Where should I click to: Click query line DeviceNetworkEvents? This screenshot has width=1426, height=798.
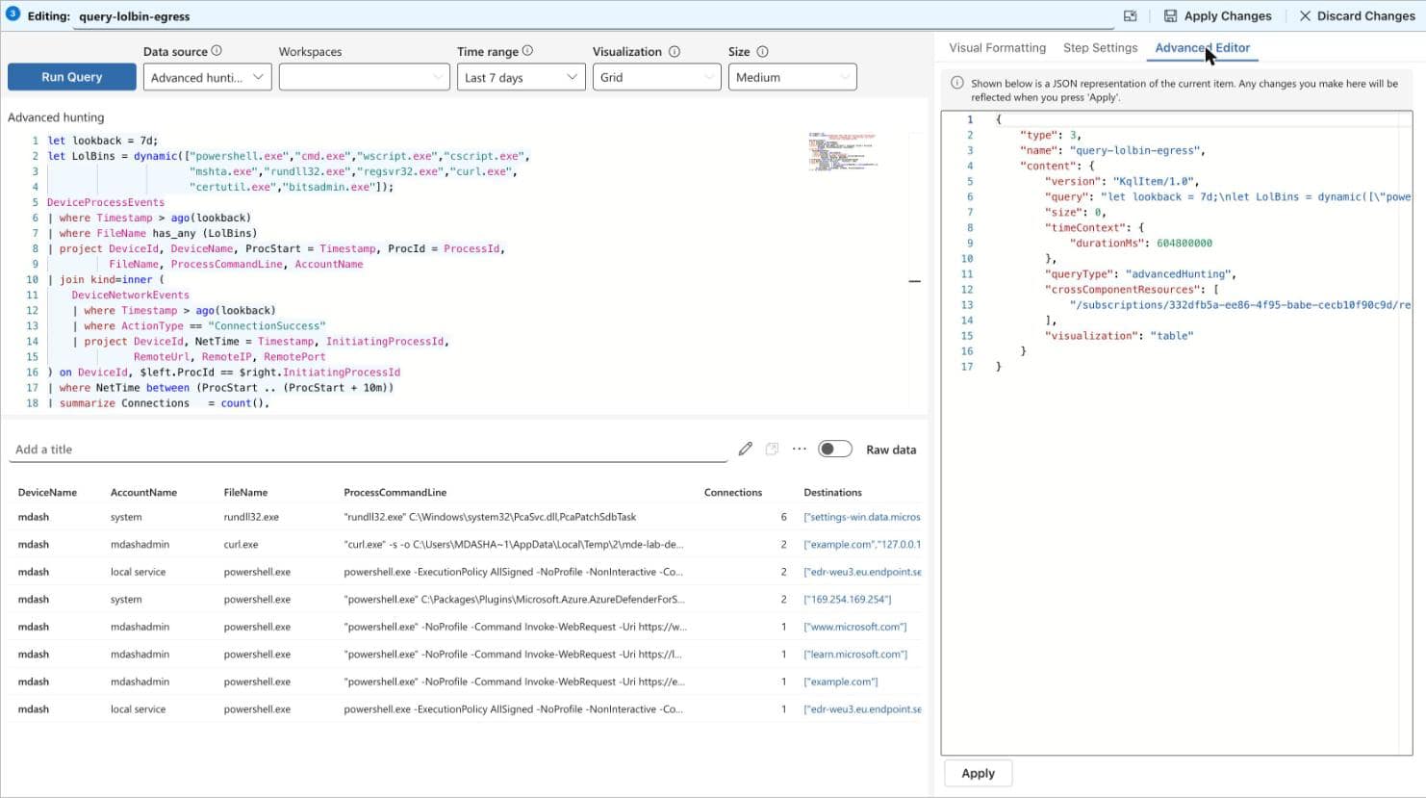coord(130,295)
